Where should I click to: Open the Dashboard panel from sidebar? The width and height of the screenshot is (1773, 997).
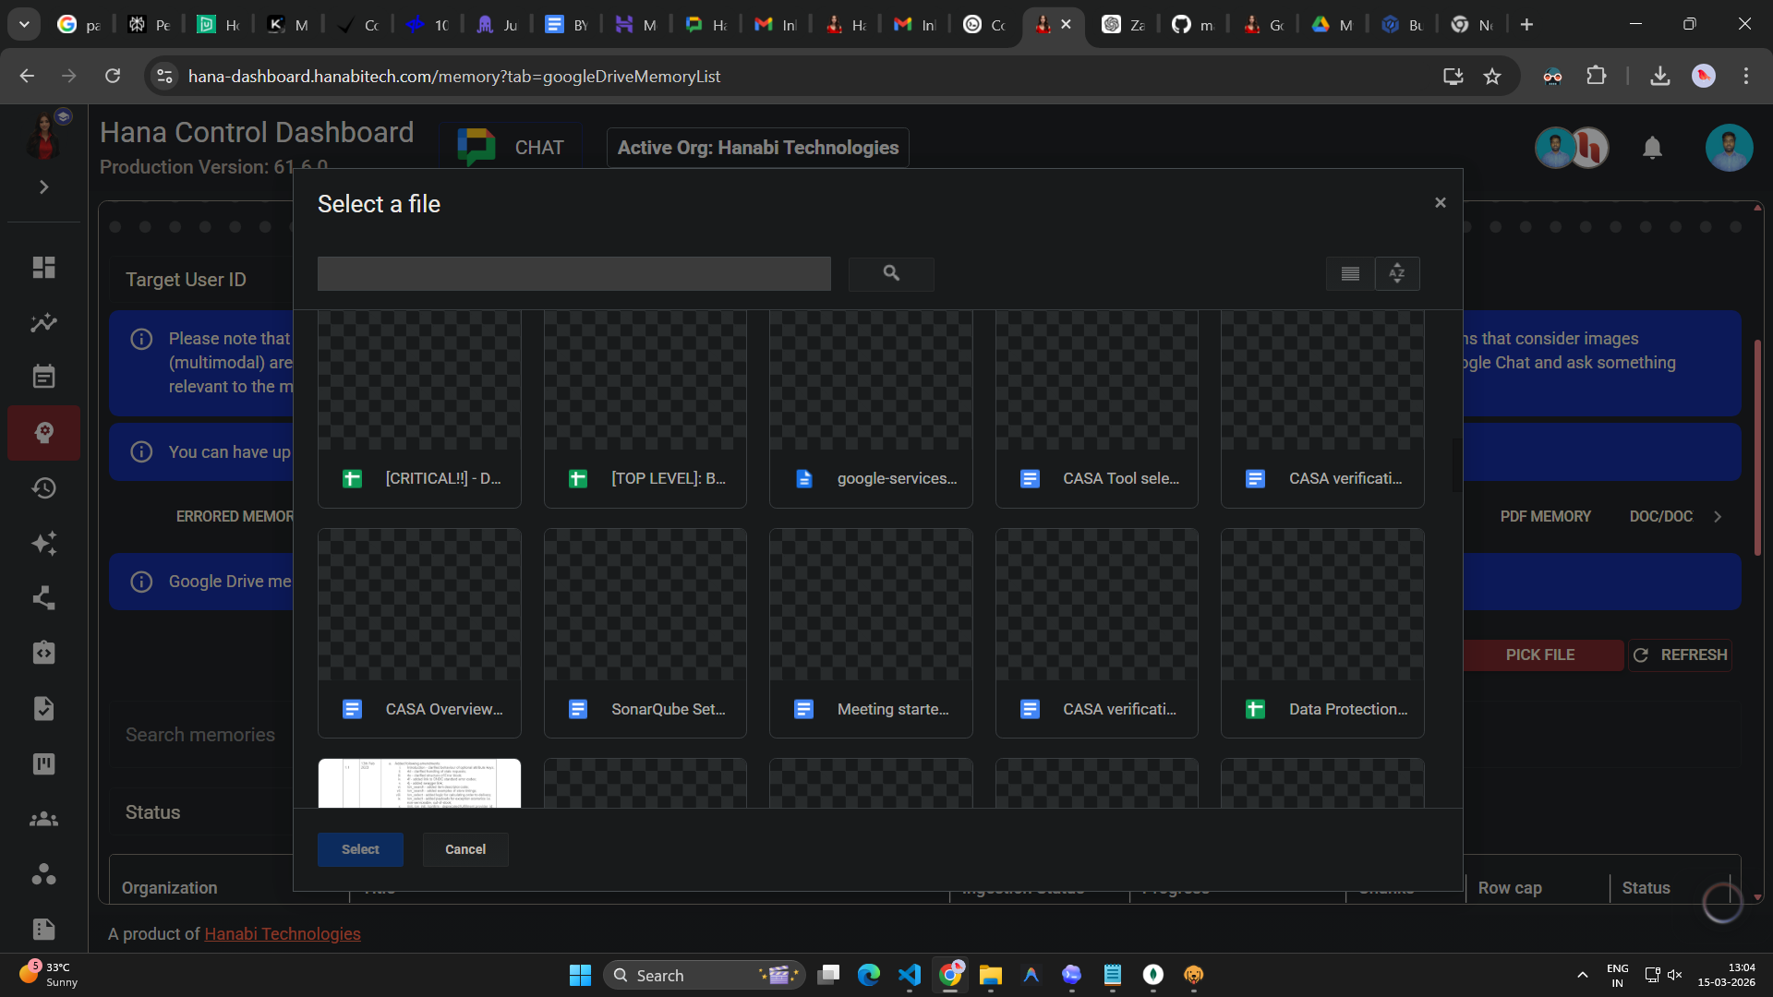[43, 267]
